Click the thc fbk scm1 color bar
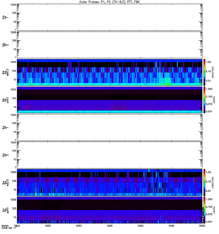 204,210
